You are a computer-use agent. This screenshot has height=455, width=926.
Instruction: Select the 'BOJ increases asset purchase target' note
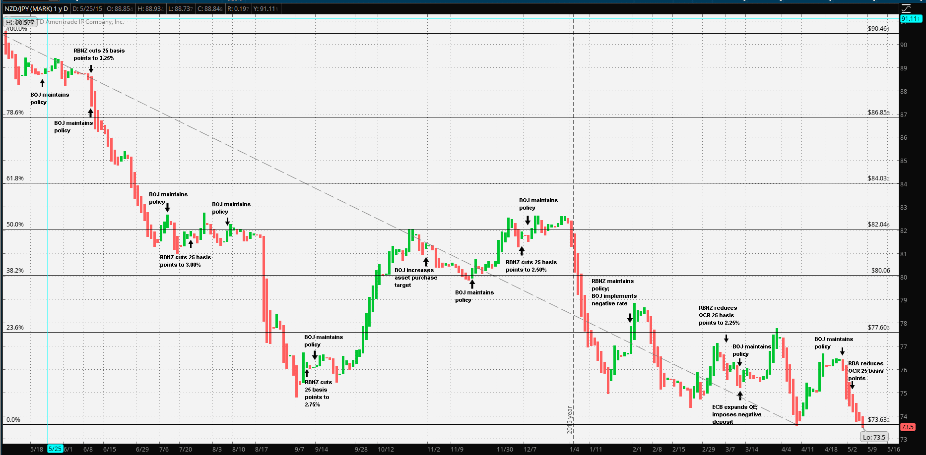point(416,278)
